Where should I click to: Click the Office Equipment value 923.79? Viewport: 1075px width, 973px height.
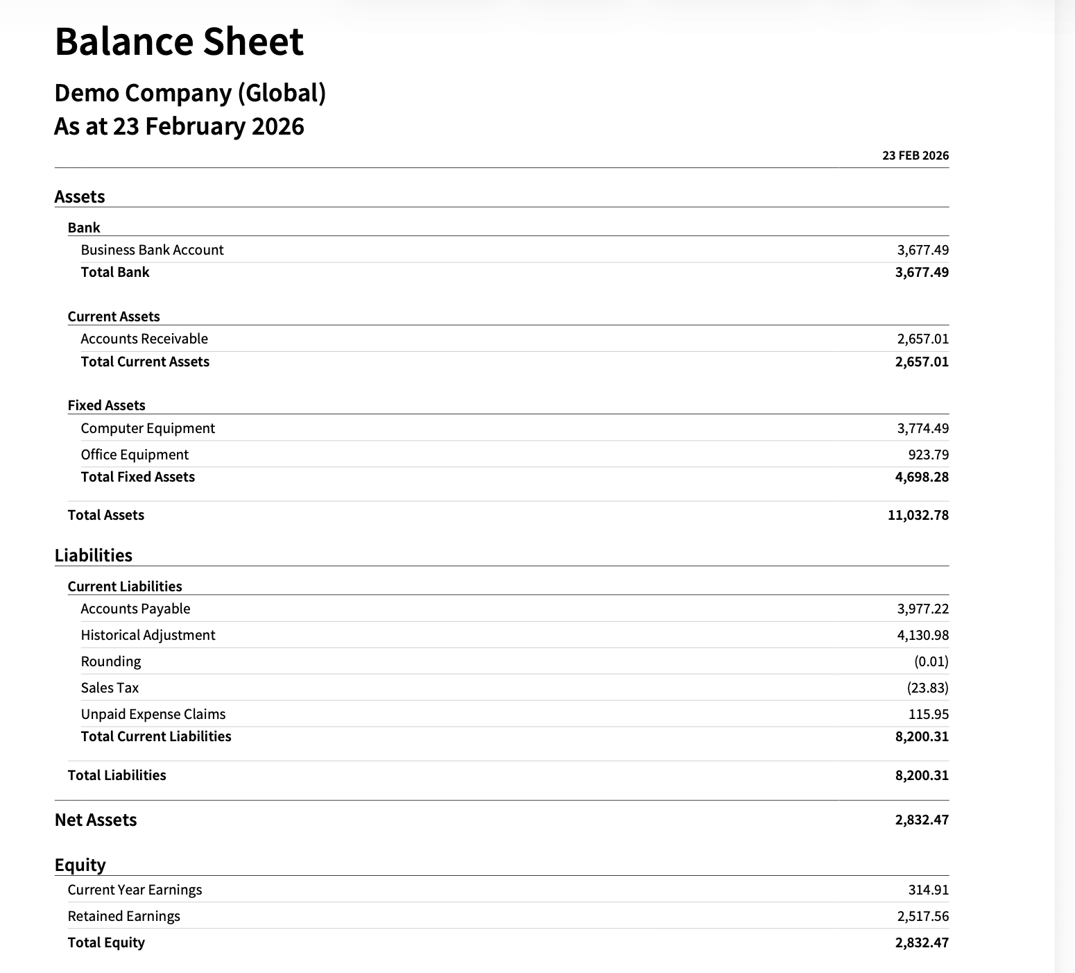click(928, 455)
